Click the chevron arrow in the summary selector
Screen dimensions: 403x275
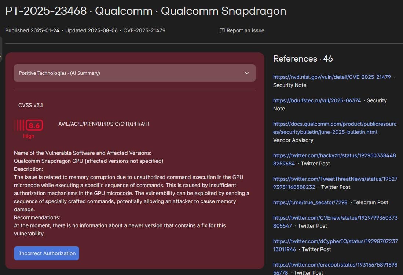(x=247, y=73)
